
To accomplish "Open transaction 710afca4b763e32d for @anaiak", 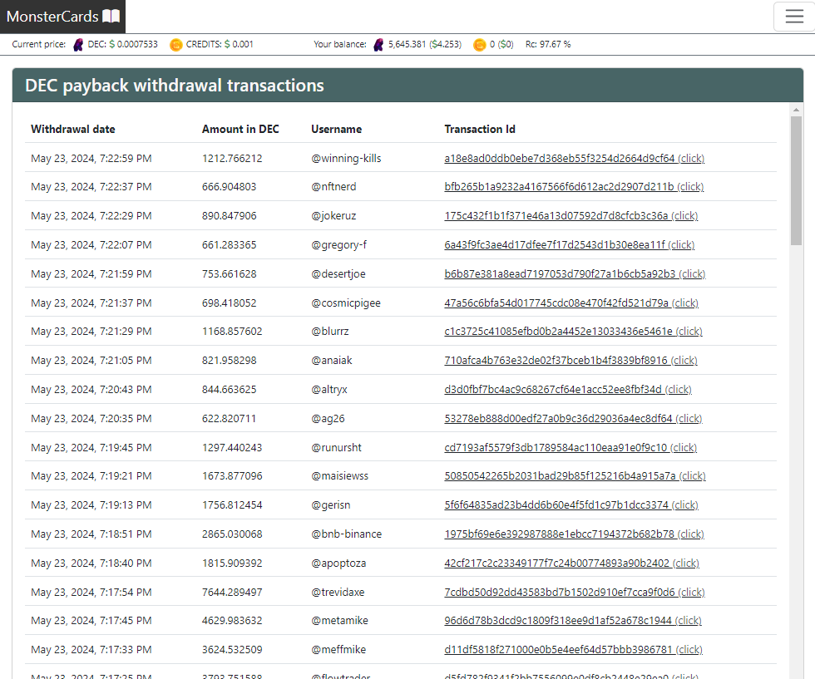I will [x=570, y=361].
